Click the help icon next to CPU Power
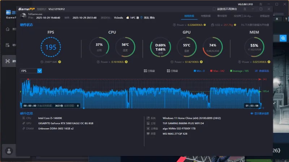Viewport: 289px width, 162px height. pyautogui.click(x=126, y=62)
